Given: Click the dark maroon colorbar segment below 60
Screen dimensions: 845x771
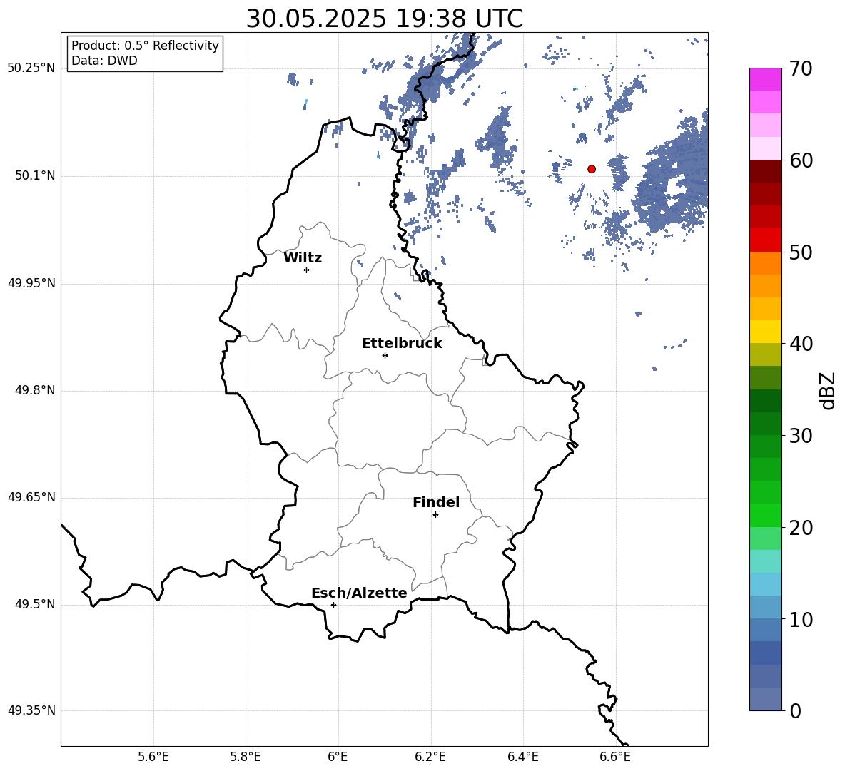Looking at the screenshot, I should click(x=766, y=172).
